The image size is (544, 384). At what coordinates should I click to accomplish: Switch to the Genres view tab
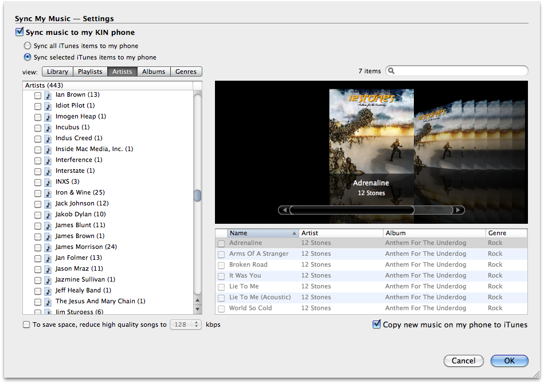pos(186,72)
